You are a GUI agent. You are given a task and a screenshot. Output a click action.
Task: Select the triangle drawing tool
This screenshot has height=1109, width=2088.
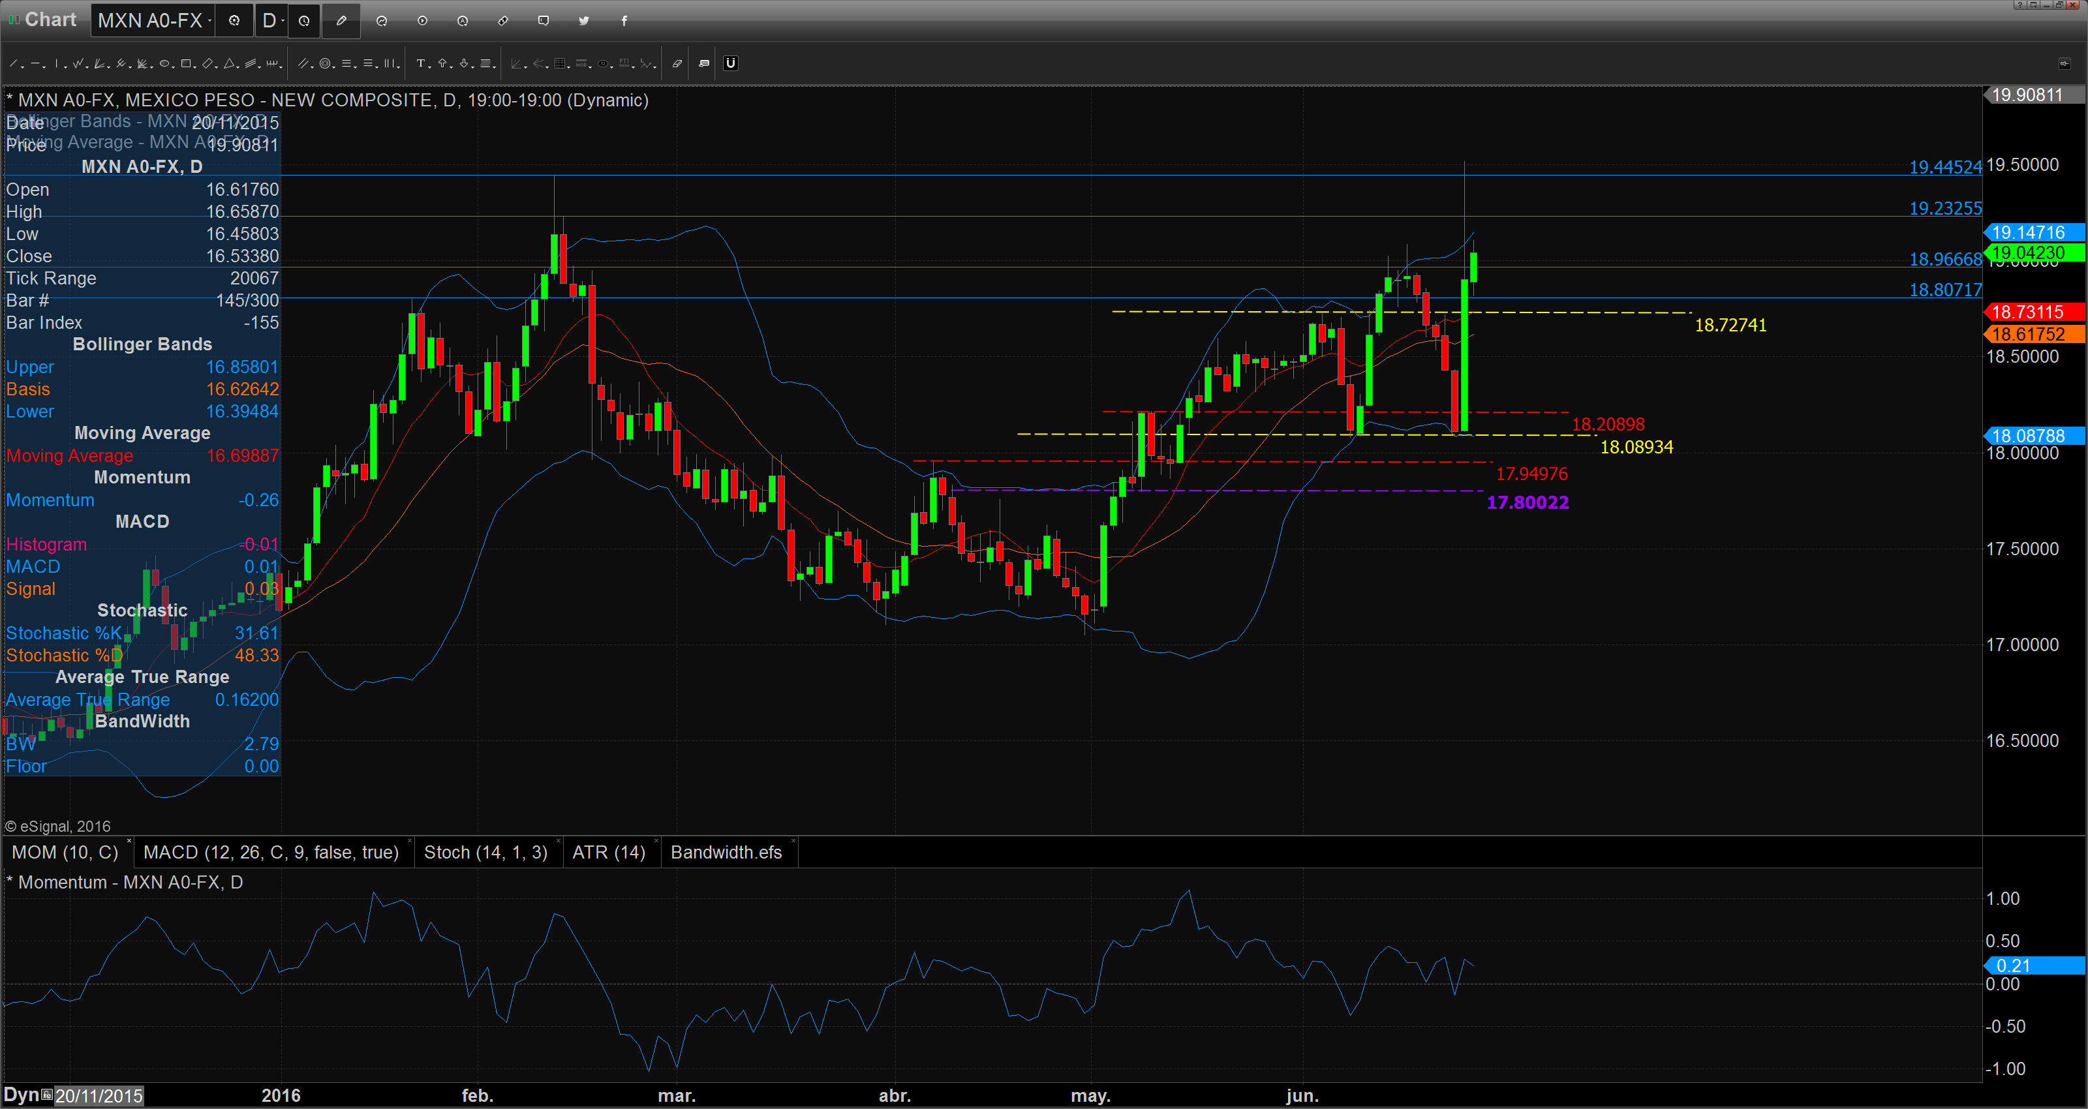pyautogui.click(x=230, y=63)
